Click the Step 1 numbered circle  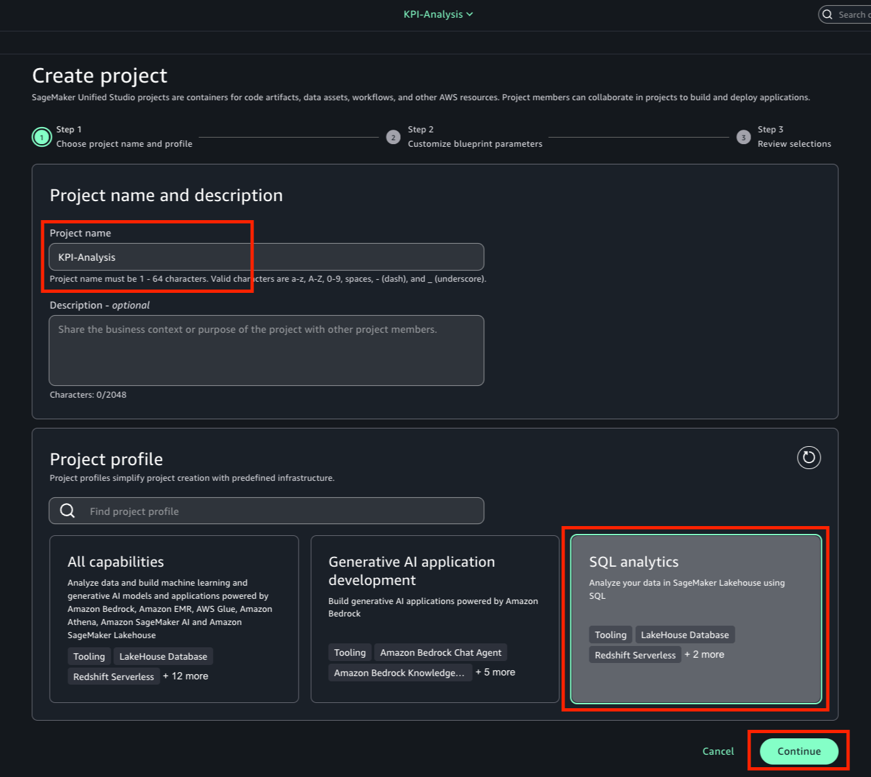(x=42, y=137)
